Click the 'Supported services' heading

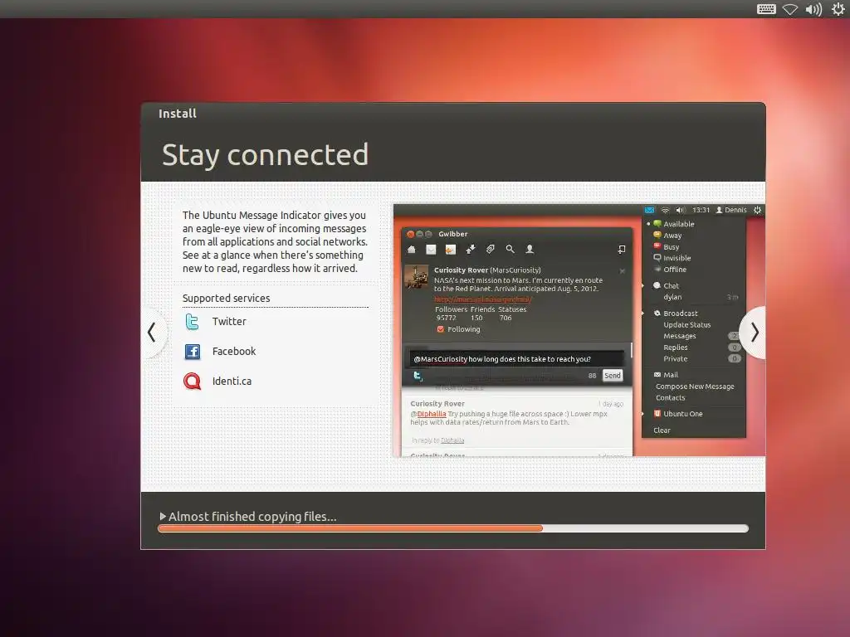click(x=226, y=298)
